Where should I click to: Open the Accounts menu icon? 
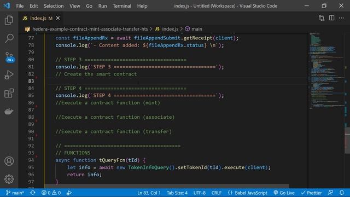pos(9,161)
